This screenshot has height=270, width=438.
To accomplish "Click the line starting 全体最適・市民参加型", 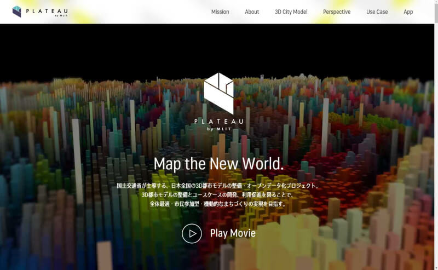I will 218,204.
